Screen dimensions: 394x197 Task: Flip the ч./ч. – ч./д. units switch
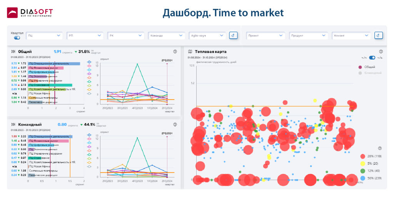click(x=372, y=58)
